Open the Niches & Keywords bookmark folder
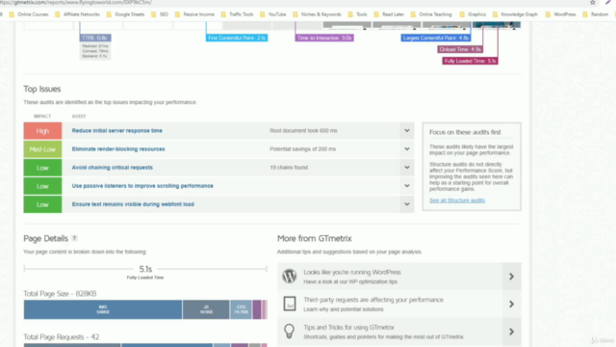Viewport: 616px width, 347px height. pos(317,14)
